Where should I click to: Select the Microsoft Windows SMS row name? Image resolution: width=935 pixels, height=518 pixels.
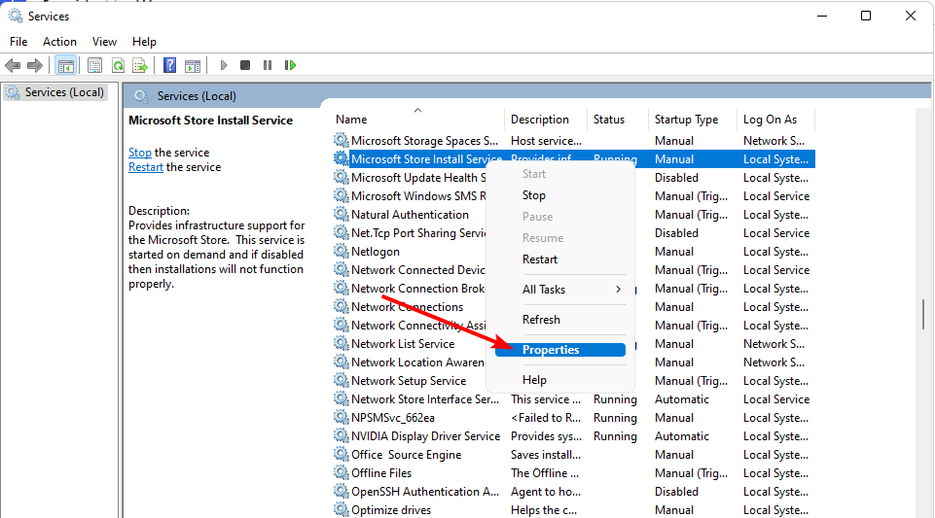tap(418, 196)
